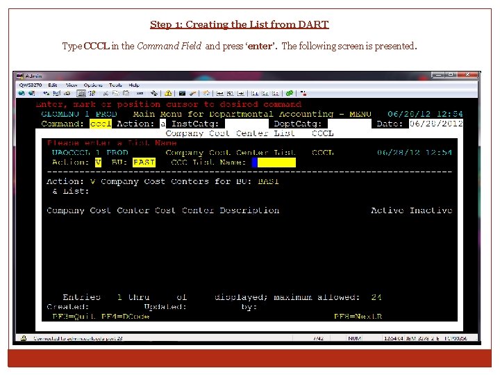Click the Command field containing cccl
Image resolution: width=500 pixels, height=375 pixels.
(x=101, y=124)
